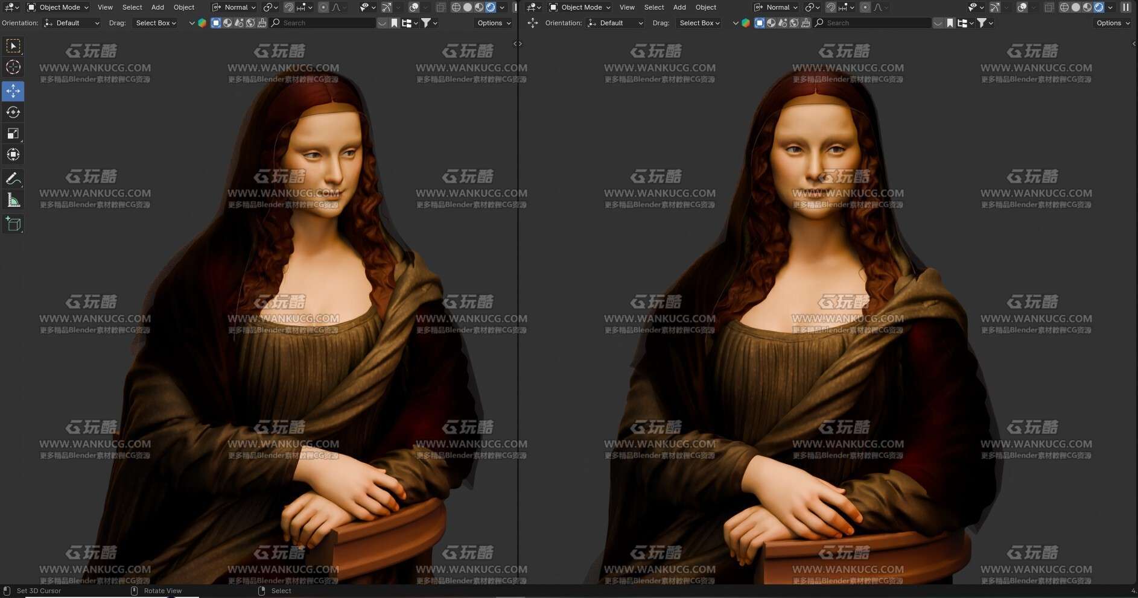Open Object Mode dropdown in right viewport
This screenshot has width=1138, height=598.
click(x=580, y=7)
